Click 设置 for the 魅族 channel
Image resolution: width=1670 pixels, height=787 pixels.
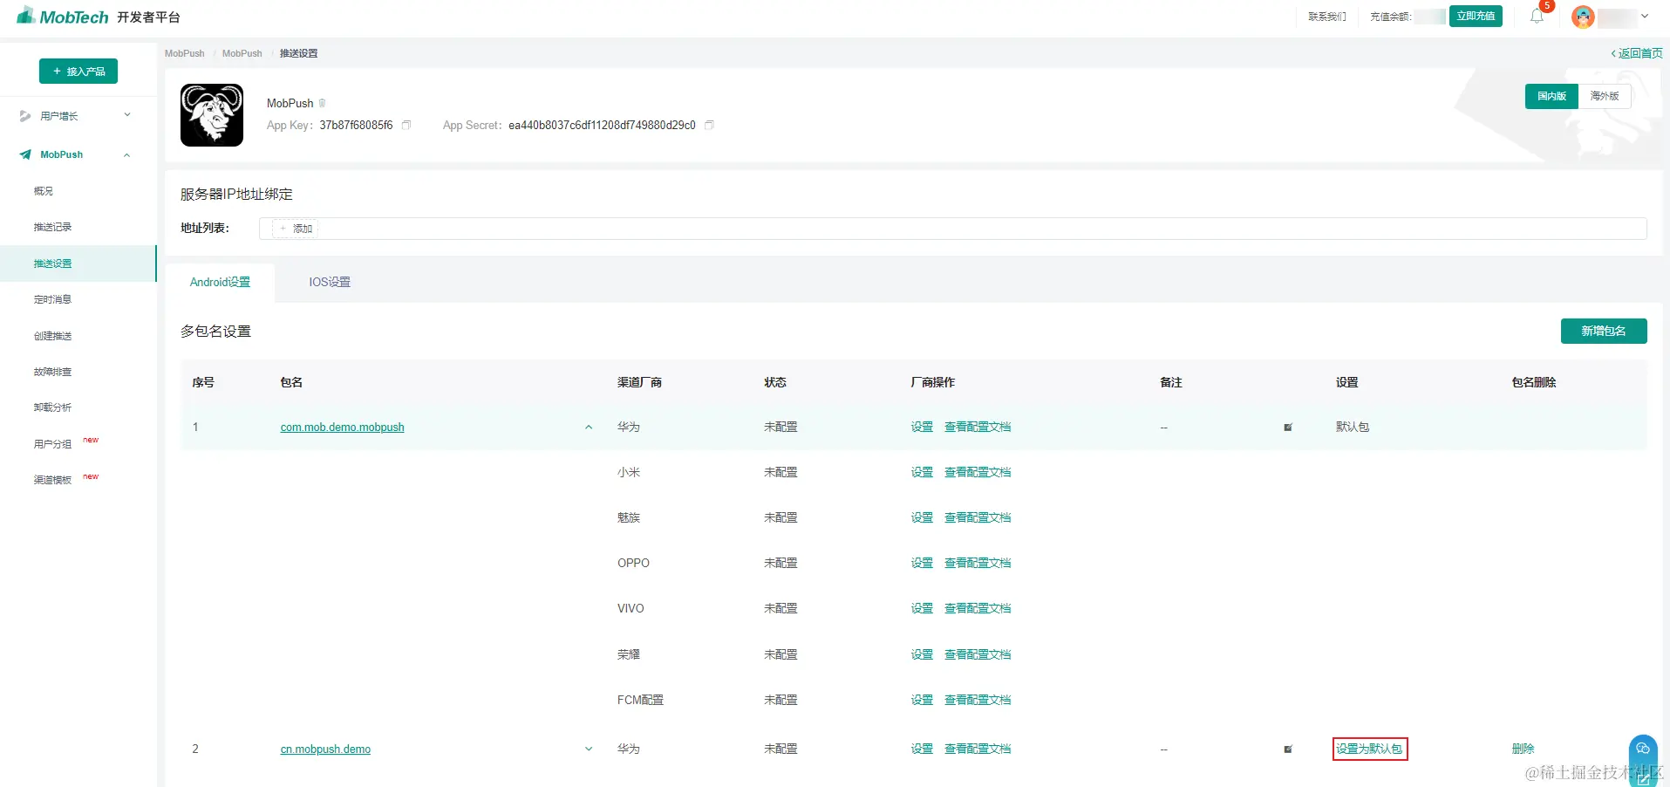pyautogui.click(x=922, y=517)
